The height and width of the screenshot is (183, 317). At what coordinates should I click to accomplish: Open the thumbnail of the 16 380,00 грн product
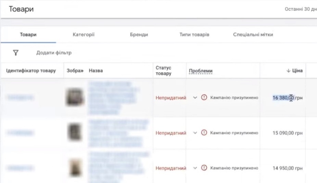pos(75,97)
